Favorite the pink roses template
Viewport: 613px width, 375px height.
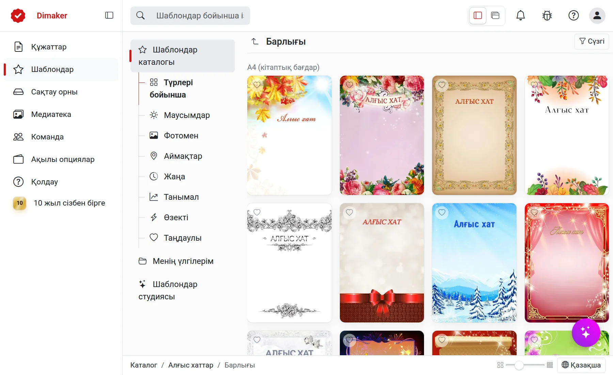[349, 85]
